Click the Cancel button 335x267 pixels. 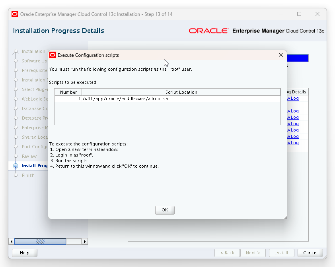(x=310, y=253)
